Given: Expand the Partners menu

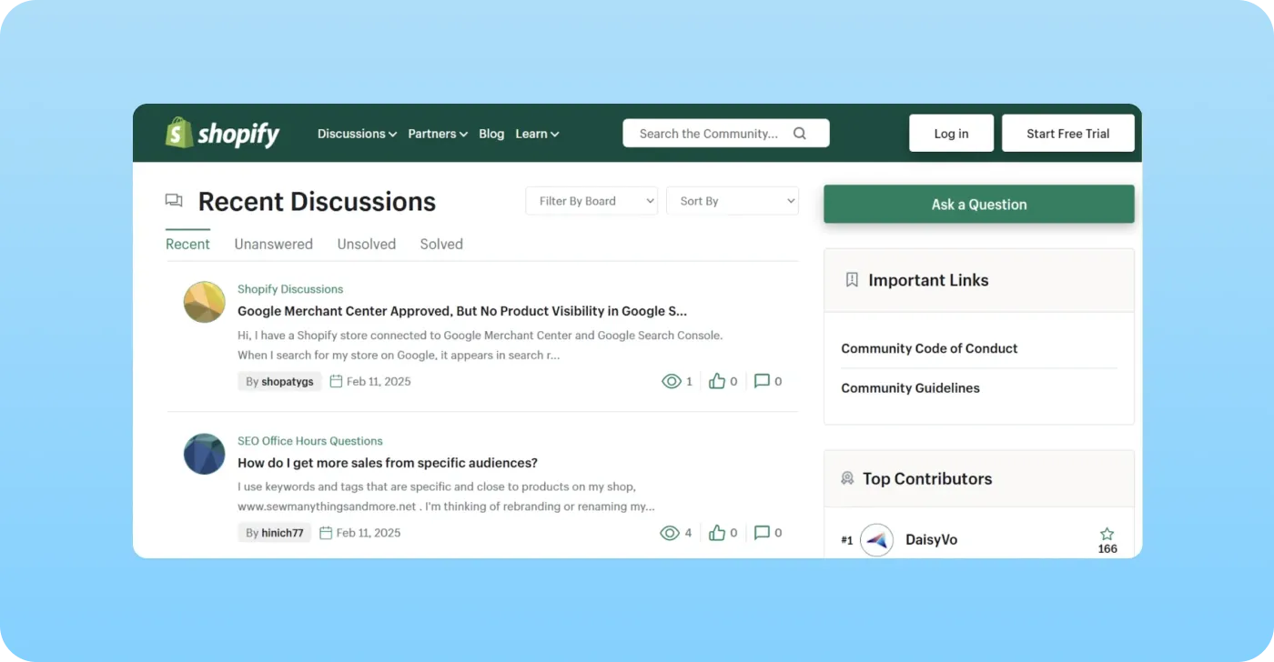Looking at the screenshot, I should point(438,134).
